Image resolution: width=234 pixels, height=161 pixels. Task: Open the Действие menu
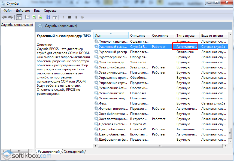click(x=23, y=11)
